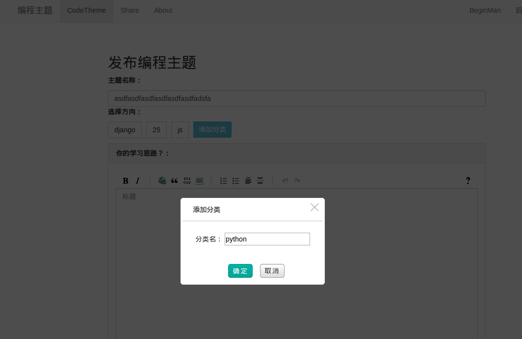This screenshot has height=339, width=522.
Task: Select the 你的学习思路？ panel heading
Action: pos(142,153)
